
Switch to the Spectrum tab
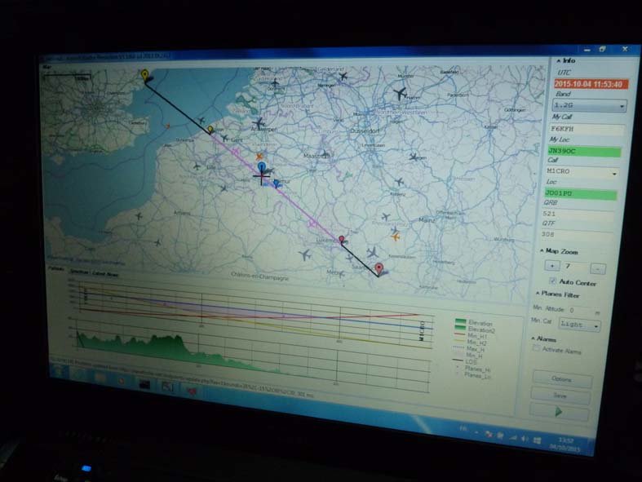point(79,272)
